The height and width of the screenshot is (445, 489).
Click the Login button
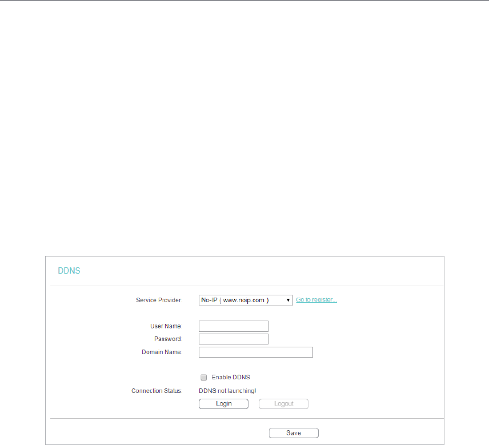[223, 404]
